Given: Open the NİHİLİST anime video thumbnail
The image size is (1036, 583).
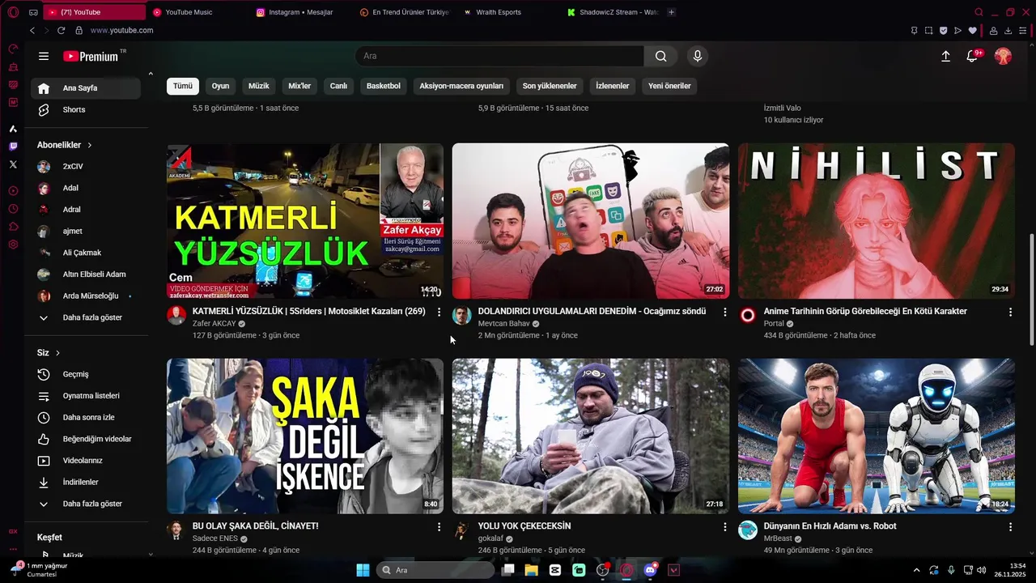Looking at the screenshot, I should [877, 221].
